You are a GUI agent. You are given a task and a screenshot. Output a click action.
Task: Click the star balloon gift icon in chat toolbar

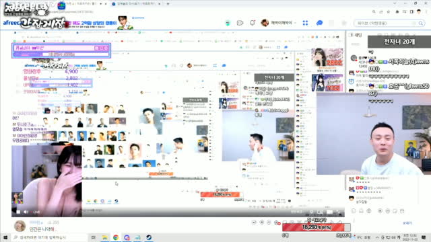[x=380, y=210]
